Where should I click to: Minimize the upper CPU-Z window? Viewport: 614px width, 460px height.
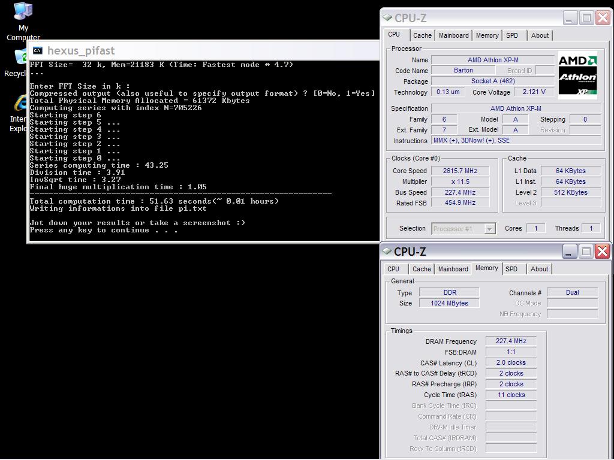tap(571, 18)
